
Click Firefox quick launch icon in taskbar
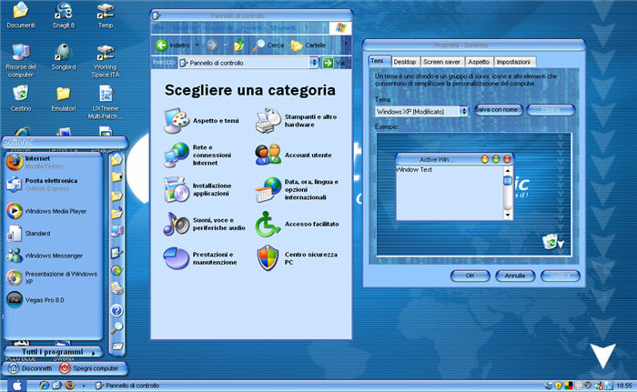point(70,385)
